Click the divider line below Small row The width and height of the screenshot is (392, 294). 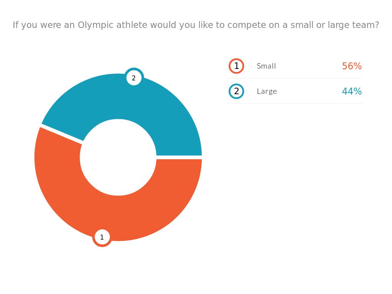coord(295,78)
